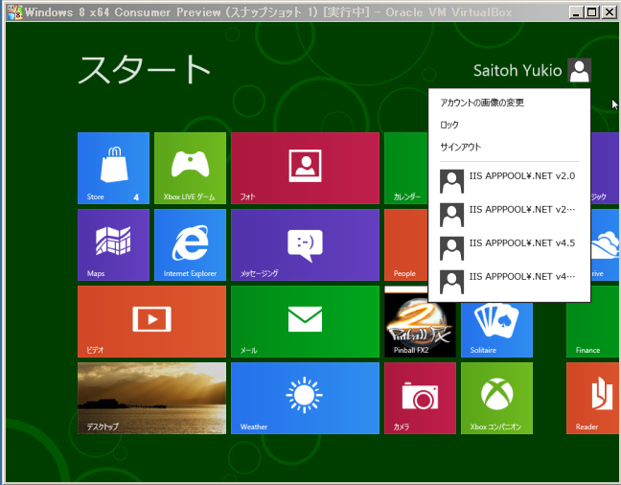This screenshot has width=621, height=485.
Task: Click the Saitoh Yukio user avatar
Action: [x=579, y=70]
